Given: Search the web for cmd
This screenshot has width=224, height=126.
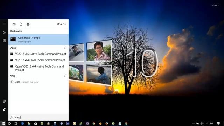Looking at the screenshot, I should point(38,82).
